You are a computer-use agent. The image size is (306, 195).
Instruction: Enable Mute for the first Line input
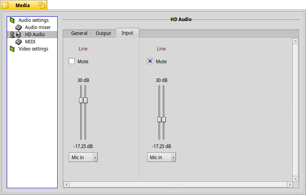pos(72,61)
